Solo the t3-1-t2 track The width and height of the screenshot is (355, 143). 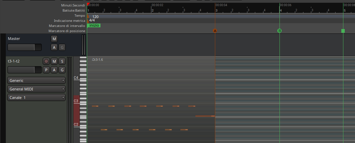coord(62,61)
